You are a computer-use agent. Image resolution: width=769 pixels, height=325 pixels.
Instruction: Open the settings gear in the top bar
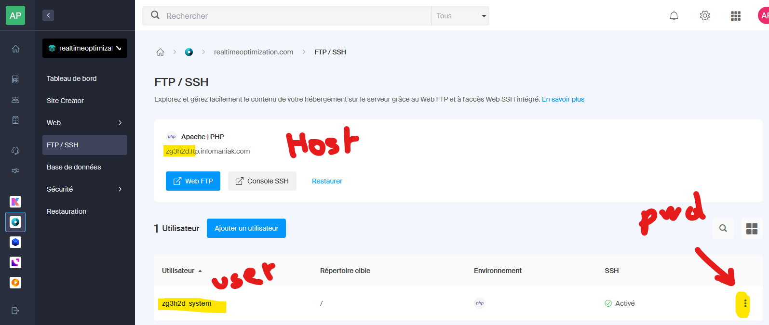point(705,16)
